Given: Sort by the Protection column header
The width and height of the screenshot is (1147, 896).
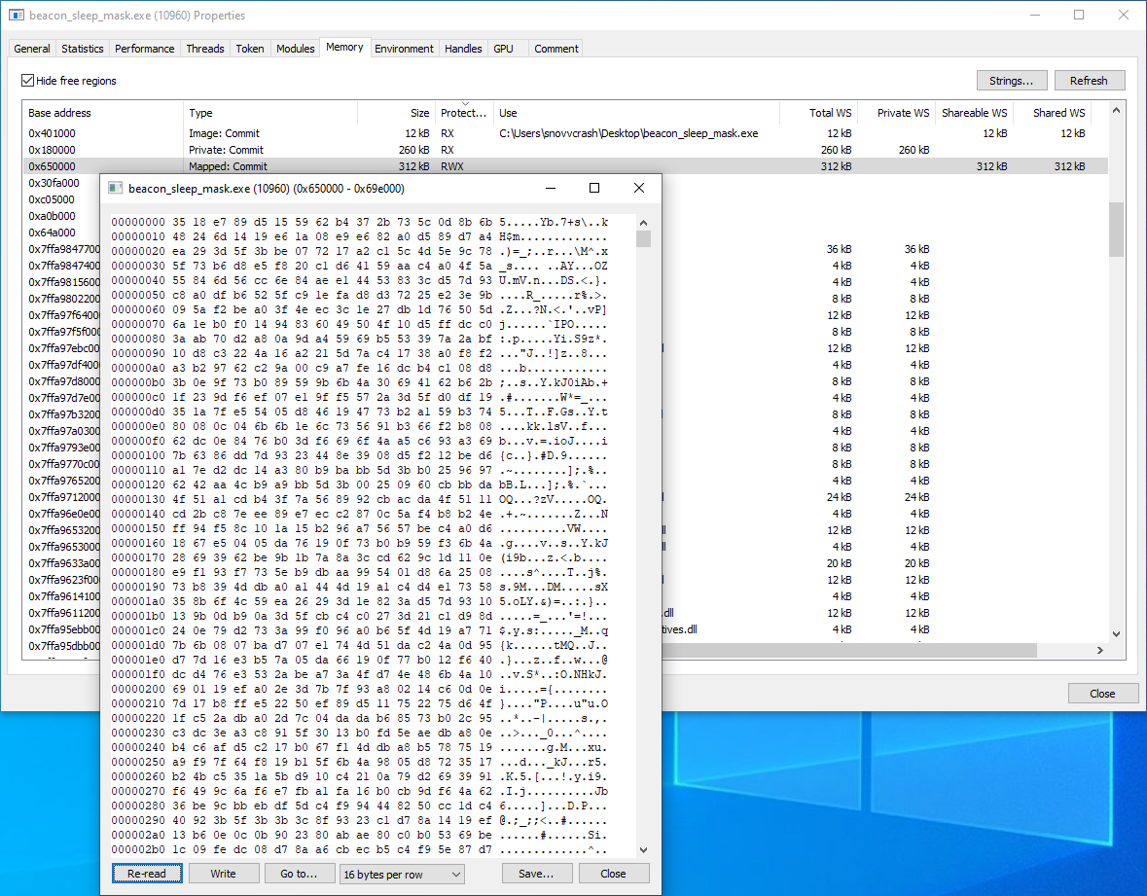Looking at the screenshot, I should [463, 113].
